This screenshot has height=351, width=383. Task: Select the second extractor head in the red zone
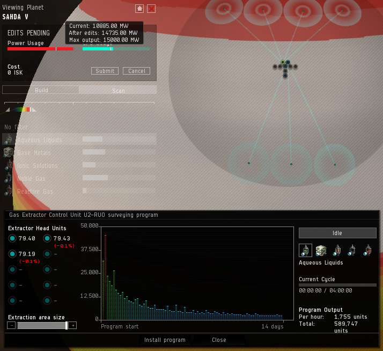tap(263, 10)
